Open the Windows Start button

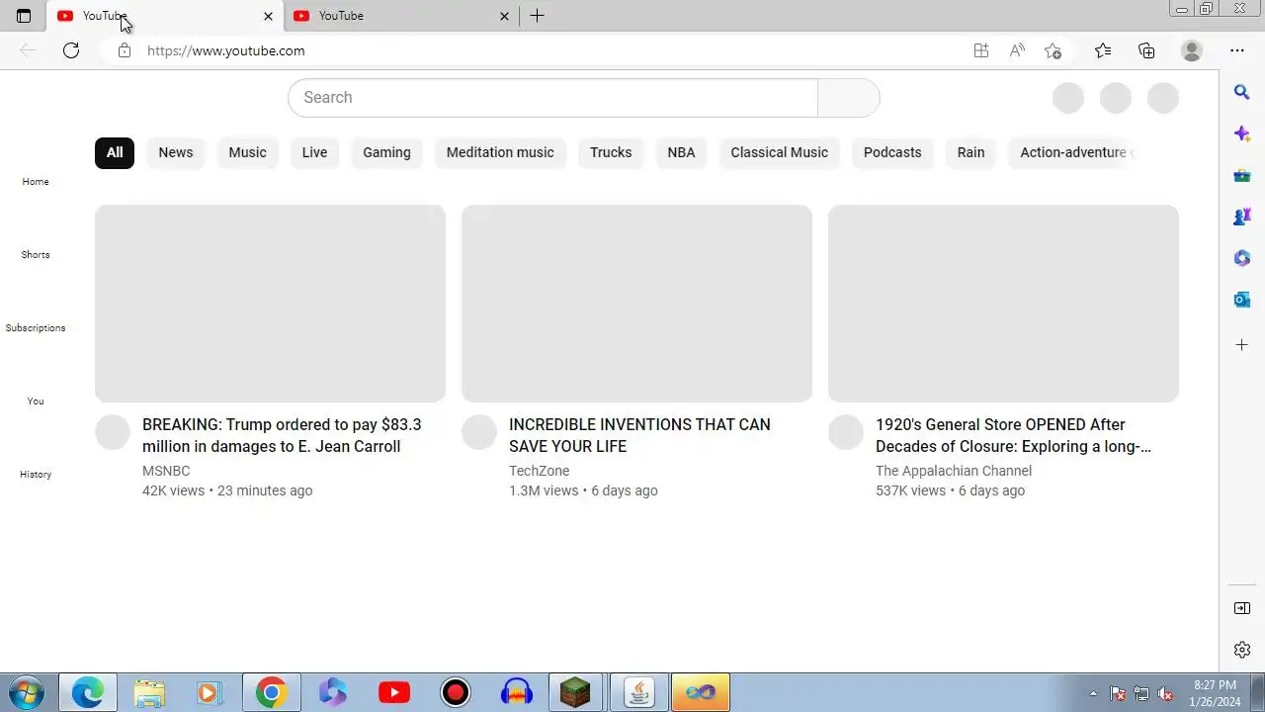click(x=27, y=692)
